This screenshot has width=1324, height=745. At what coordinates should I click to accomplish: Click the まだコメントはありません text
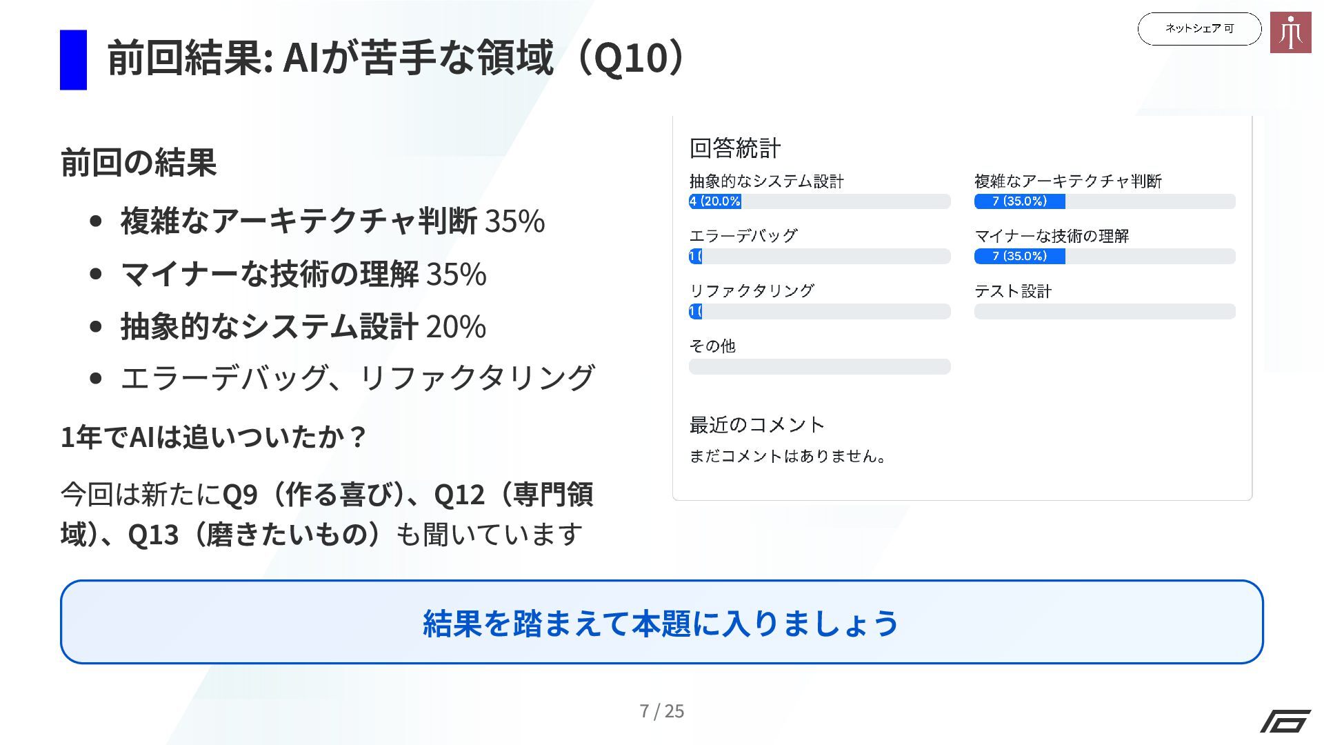(x=788, y=456)
